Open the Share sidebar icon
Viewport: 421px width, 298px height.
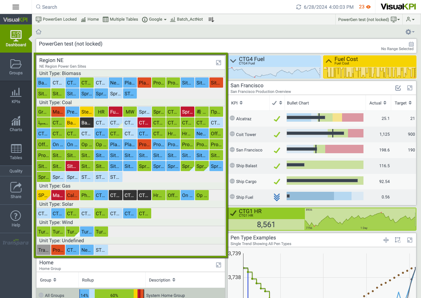click(16, 190)
